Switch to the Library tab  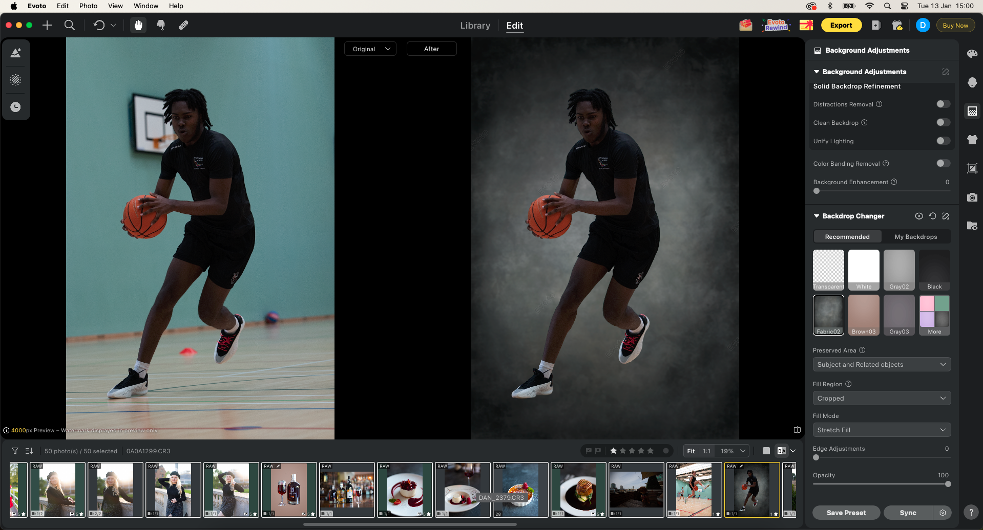(x=474, y=26)
